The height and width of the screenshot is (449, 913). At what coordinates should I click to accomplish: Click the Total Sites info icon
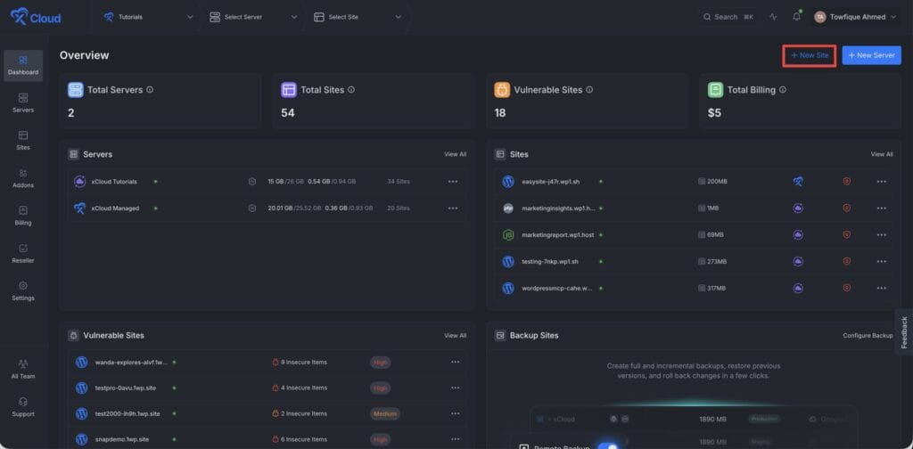pos(351,90)
